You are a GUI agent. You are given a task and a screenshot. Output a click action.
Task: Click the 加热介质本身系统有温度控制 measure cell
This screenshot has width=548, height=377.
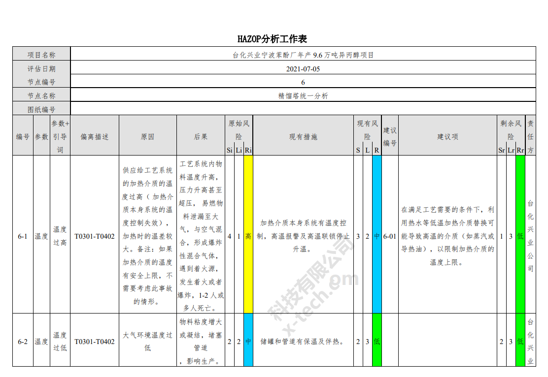[304, 235]
